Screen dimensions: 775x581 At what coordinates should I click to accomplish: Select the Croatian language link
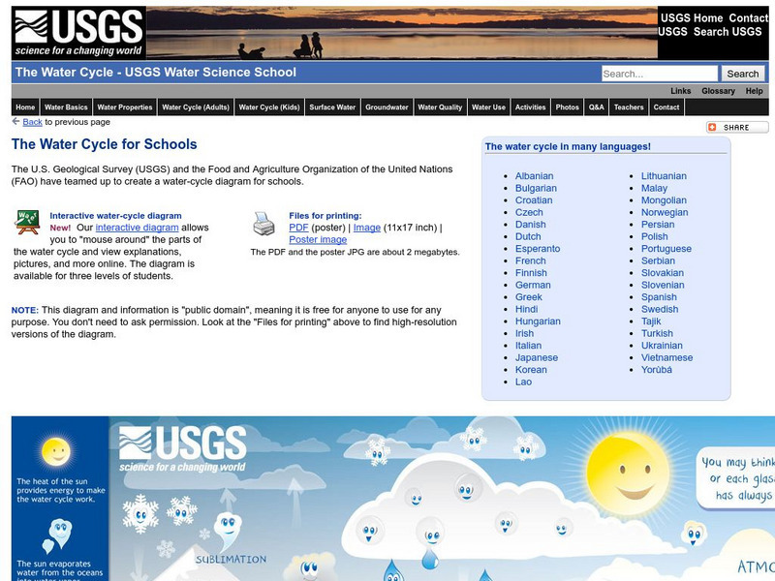point(534,200)
